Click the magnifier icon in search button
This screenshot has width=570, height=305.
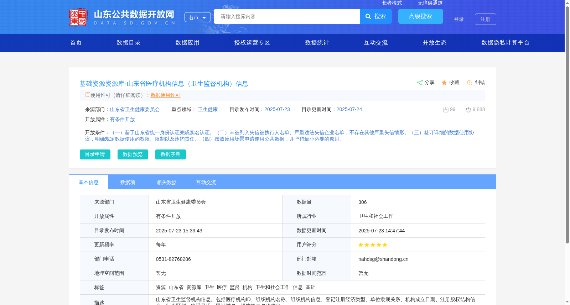point(368,16)
